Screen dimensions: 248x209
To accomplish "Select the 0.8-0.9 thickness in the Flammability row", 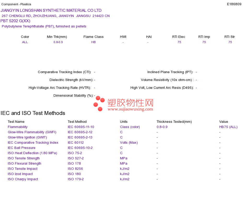I will [162, 127].
